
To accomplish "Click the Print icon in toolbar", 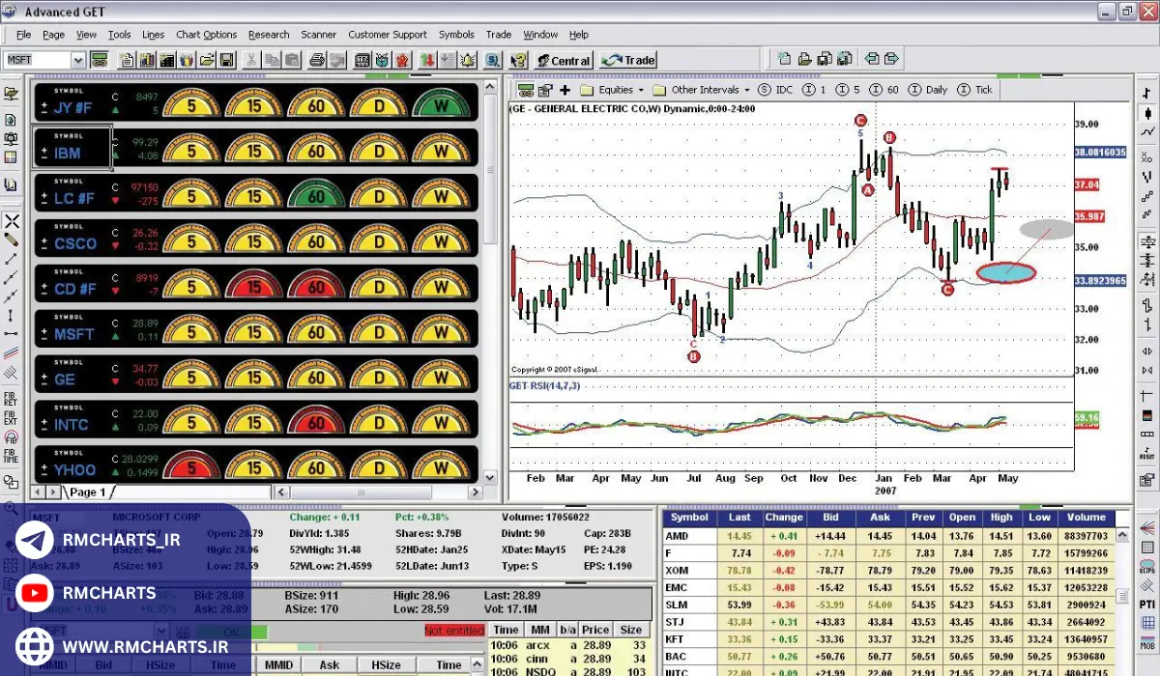I will (x=316, y=60).
